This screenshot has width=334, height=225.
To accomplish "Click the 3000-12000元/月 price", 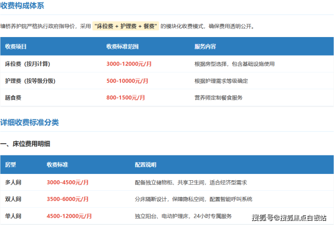I will (x=129, y=64).
